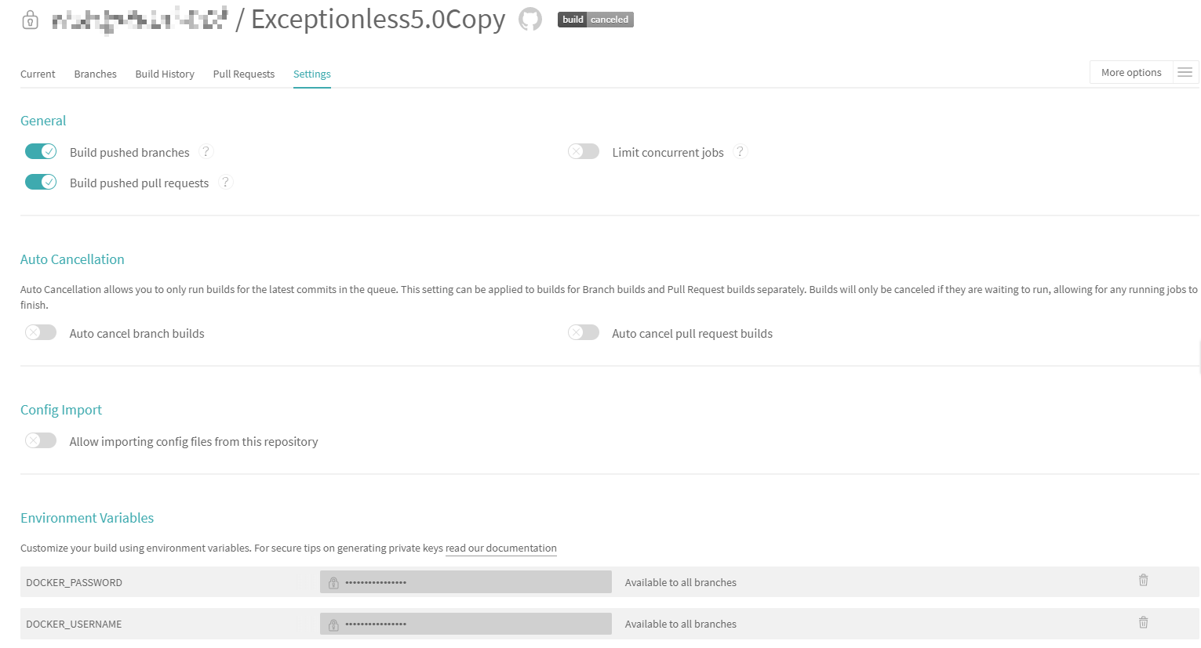Screen dimensions: 1201x648
Task: Click the build canceled status badge
Action: [x=595, y=20]
